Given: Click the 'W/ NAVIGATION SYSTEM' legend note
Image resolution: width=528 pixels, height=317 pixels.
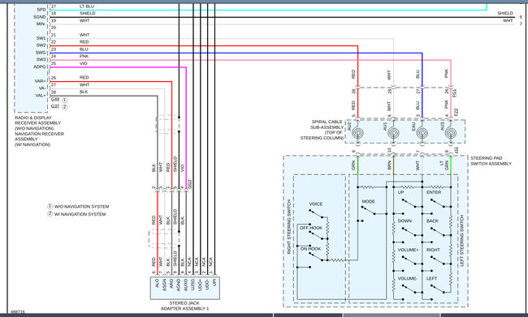Looking at the screenshot, I should 80,214.
